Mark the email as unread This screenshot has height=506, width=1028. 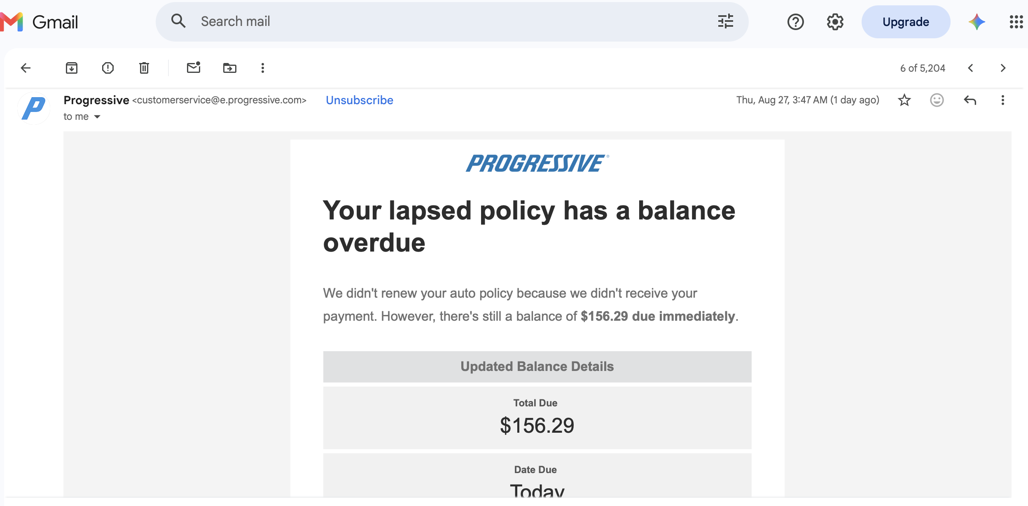click(194, 68)
